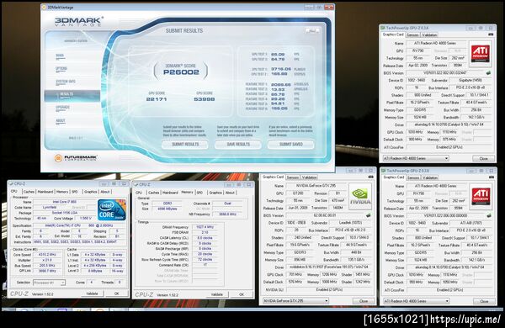Switch to the Caches tab in the CPU-Z CPU window

coord(29,192)
